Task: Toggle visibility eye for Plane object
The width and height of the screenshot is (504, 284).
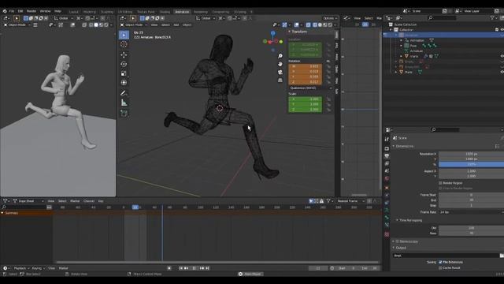Action: point(502,72)
